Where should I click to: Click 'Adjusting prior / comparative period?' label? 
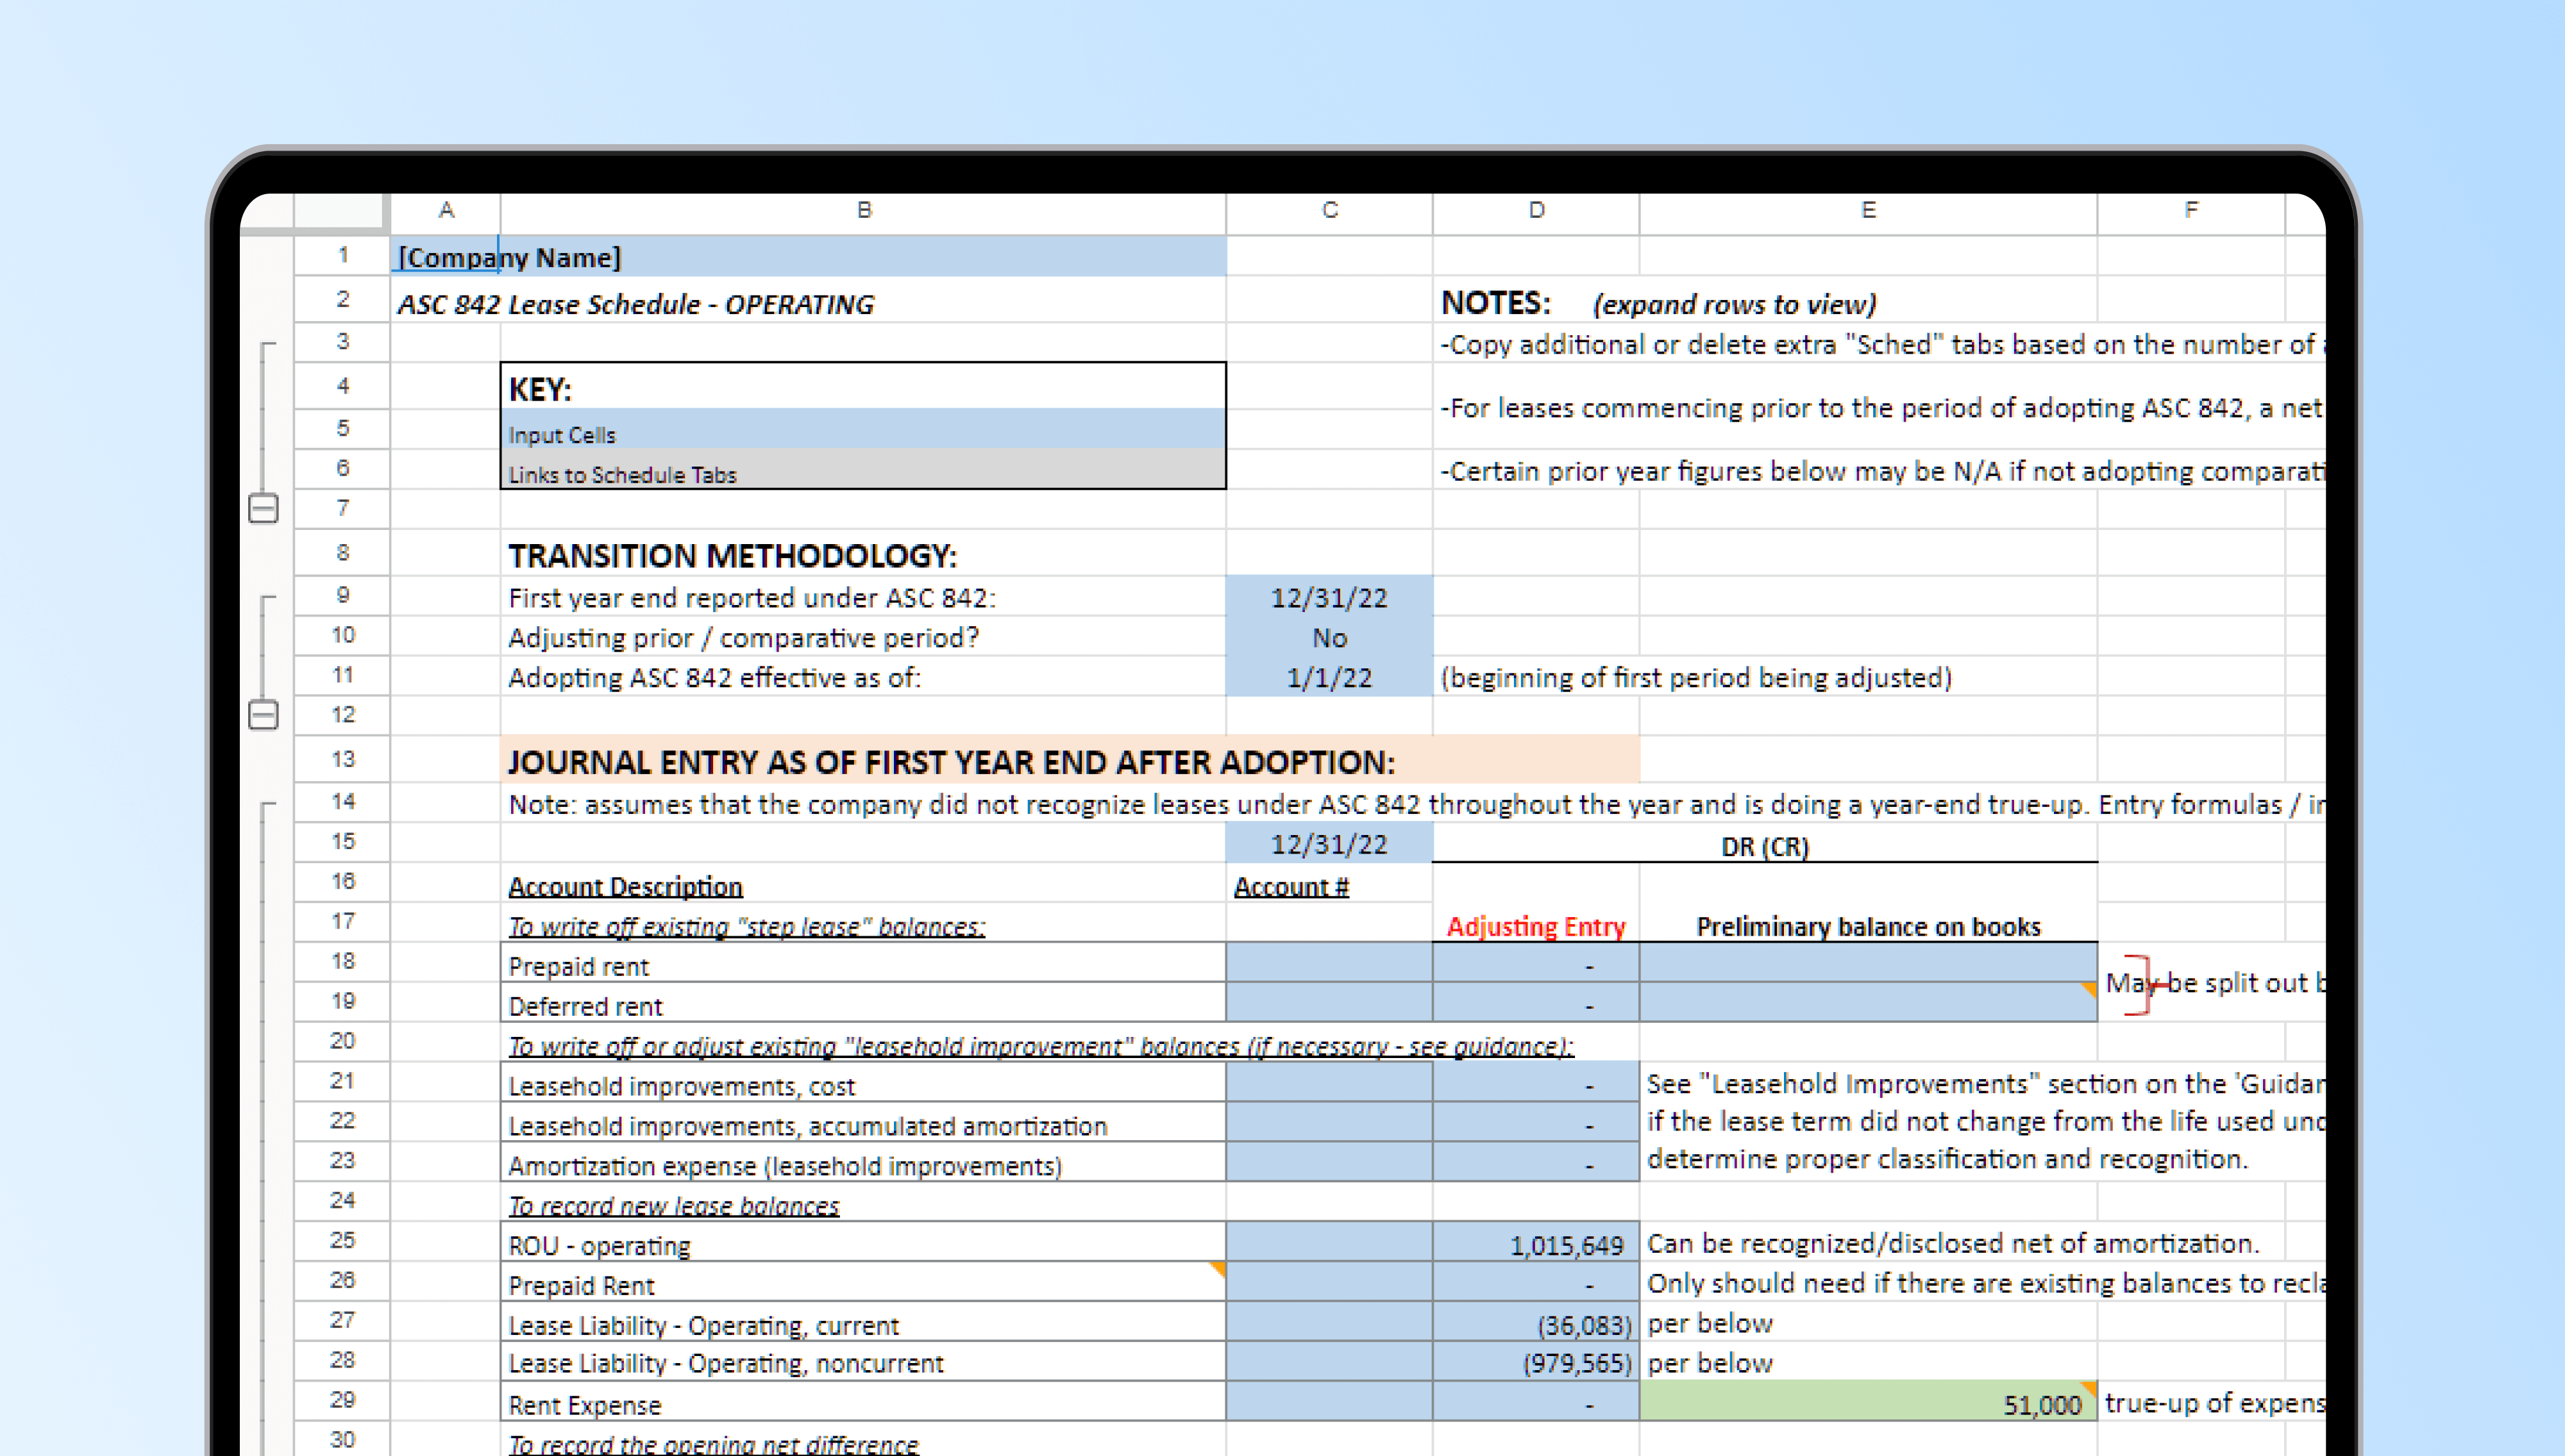point(743,637)
